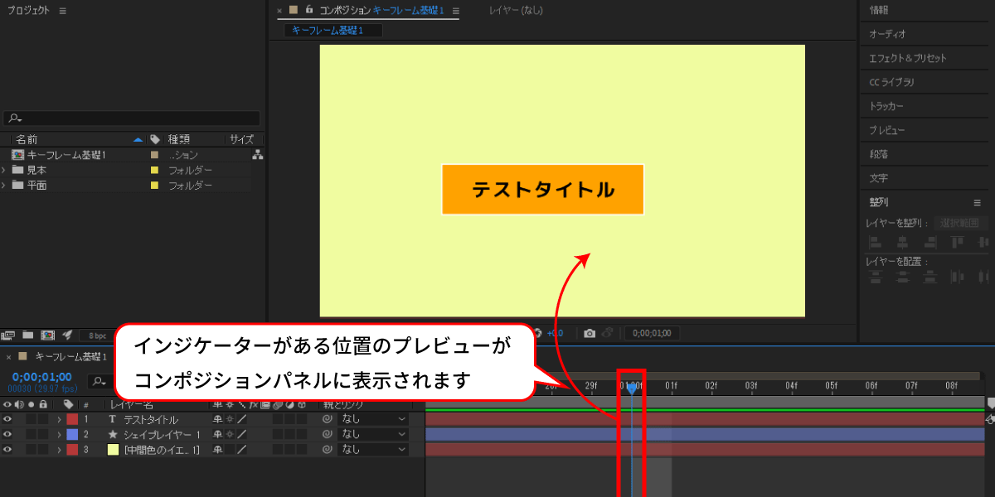Click the interpret footage icon in Project footer

tap(8, 335)
